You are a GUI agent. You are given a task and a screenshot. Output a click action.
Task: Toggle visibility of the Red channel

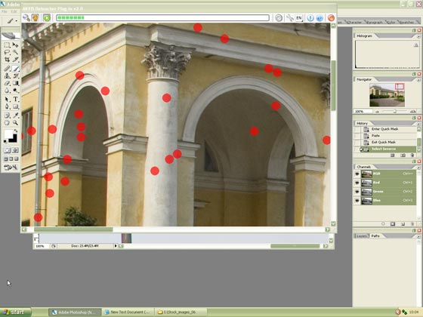coord(357,183)
